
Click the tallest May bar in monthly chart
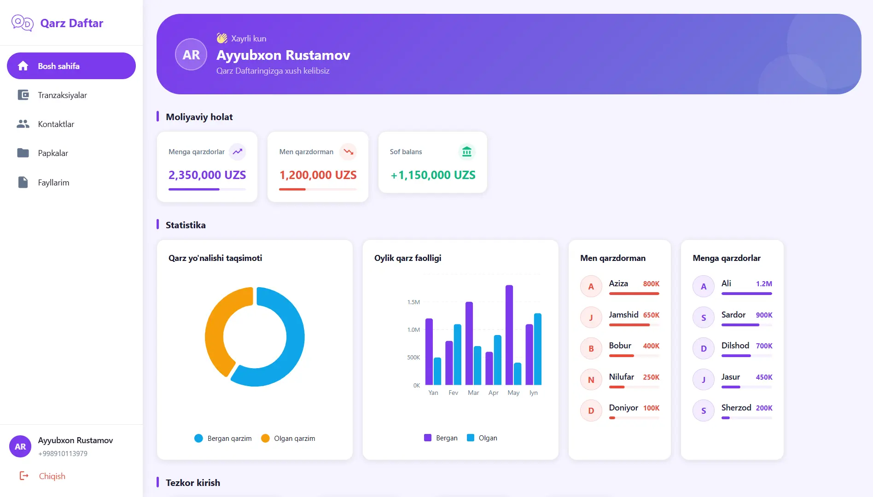coord(509,335)
